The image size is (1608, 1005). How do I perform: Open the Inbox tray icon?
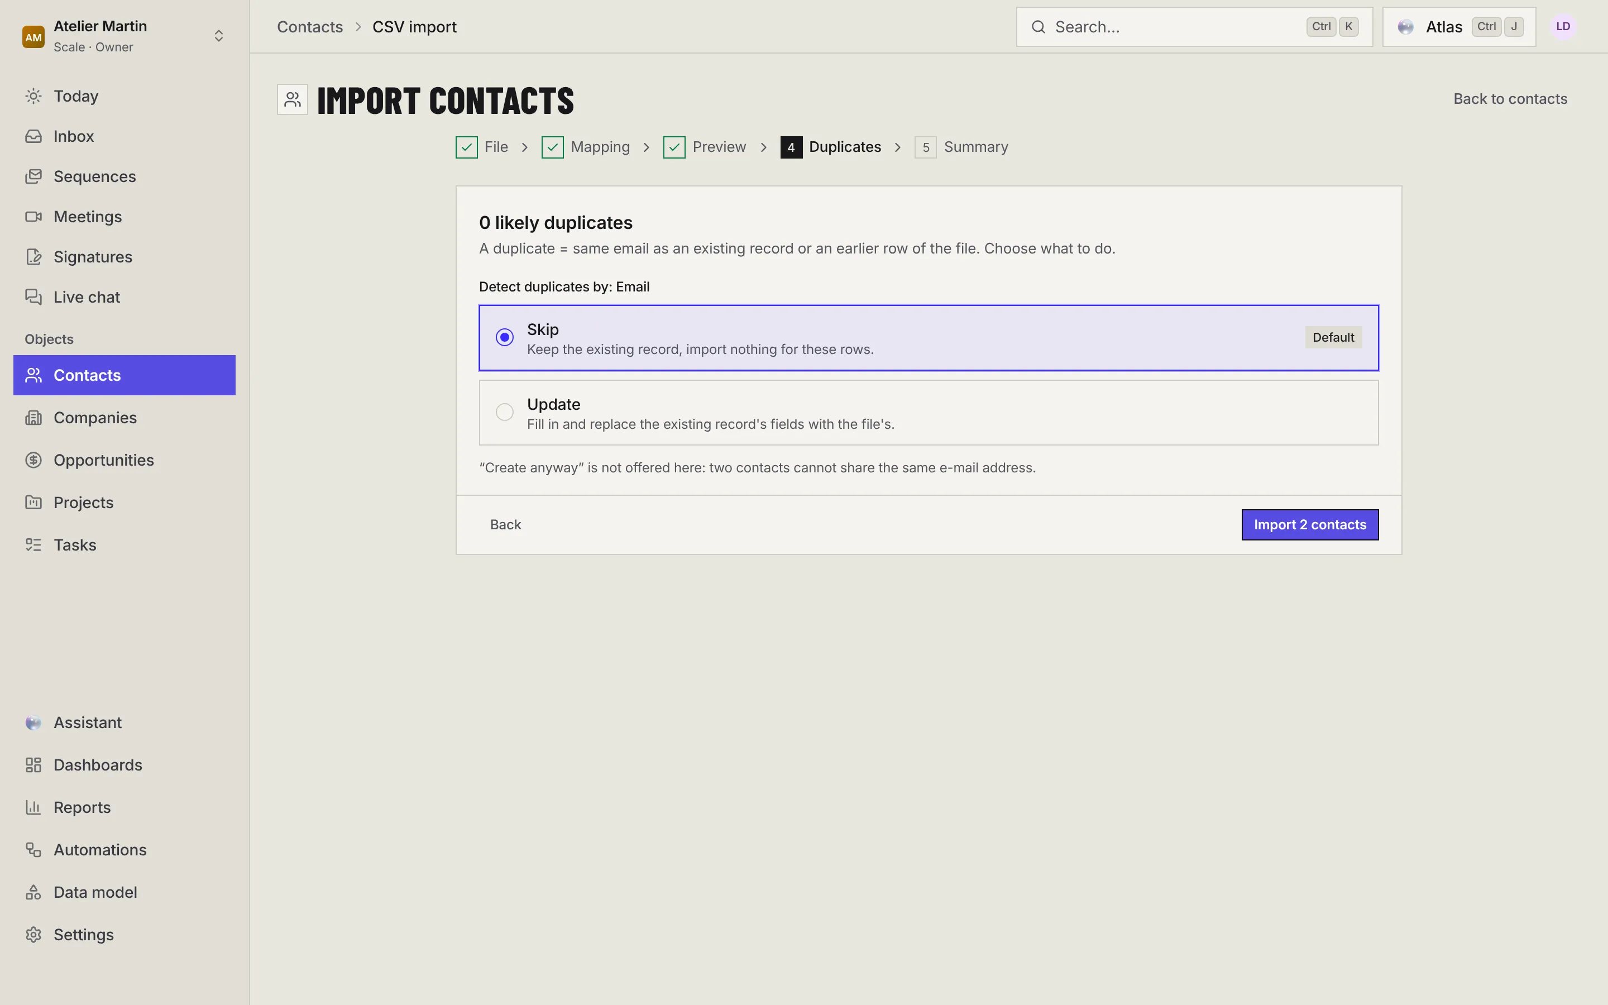(33, 136)
